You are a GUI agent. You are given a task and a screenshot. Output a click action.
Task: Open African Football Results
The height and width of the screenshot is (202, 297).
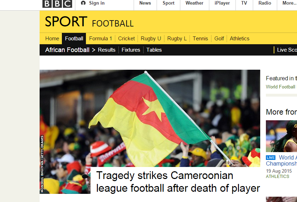[107, 50]
